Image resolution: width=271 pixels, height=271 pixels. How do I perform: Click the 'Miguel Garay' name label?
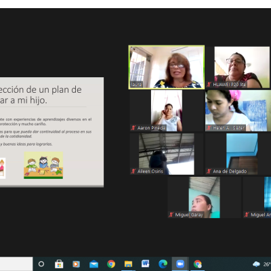coord(189,215)
